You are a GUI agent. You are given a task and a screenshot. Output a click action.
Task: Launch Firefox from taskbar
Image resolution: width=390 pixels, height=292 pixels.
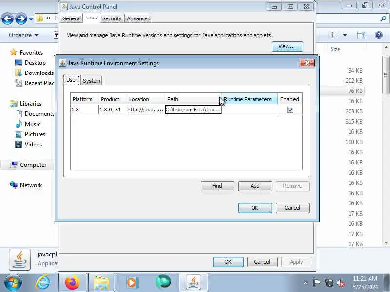72,283
